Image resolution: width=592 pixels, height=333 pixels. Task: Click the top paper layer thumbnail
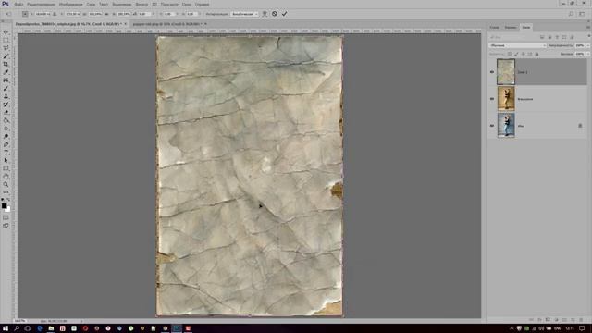pyautogui.click(x=506, y=72)
